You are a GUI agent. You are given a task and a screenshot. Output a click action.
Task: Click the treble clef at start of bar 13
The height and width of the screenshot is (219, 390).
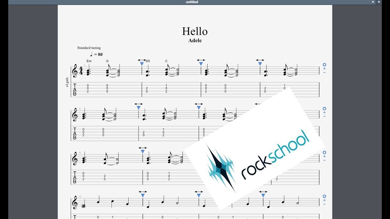pyautogui.click(x=75, y=203)
